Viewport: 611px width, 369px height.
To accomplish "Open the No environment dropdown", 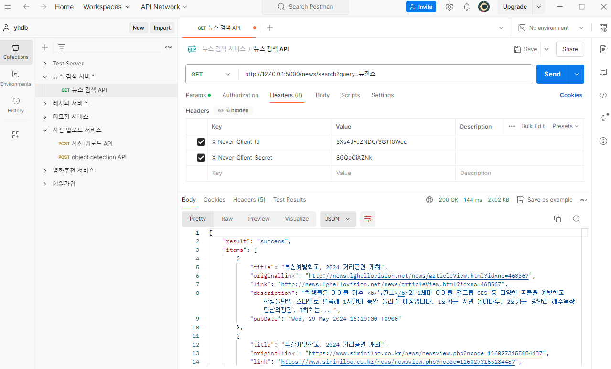I will coord(551,28).
